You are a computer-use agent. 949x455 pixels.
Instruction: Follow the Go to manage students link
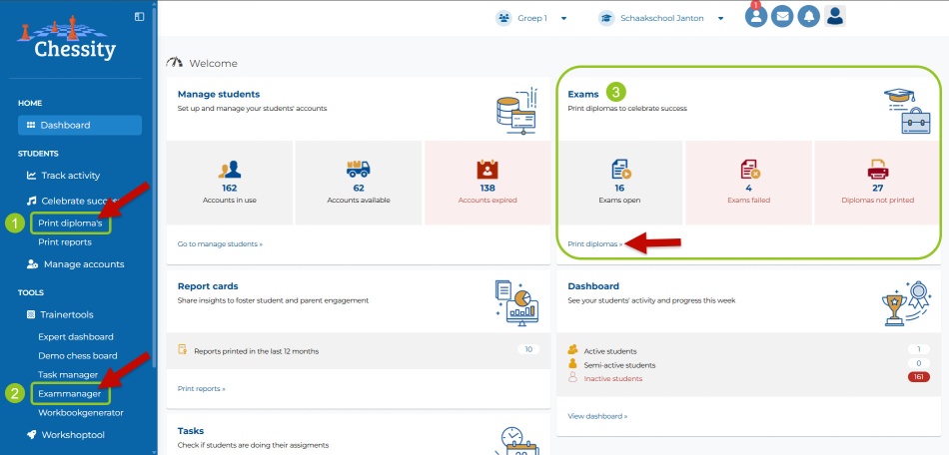[220, 243]
